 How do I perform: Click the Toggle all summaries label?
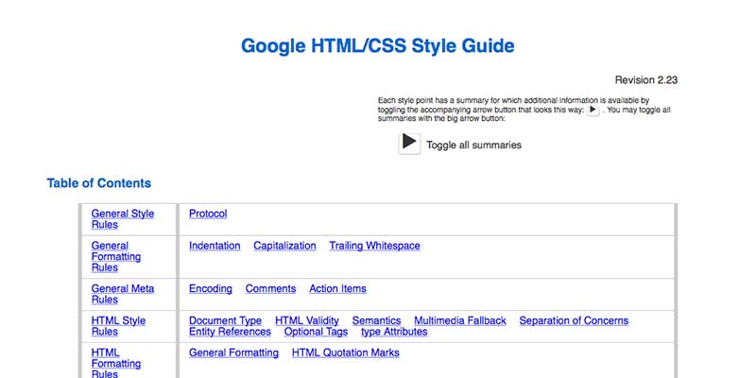473,145
